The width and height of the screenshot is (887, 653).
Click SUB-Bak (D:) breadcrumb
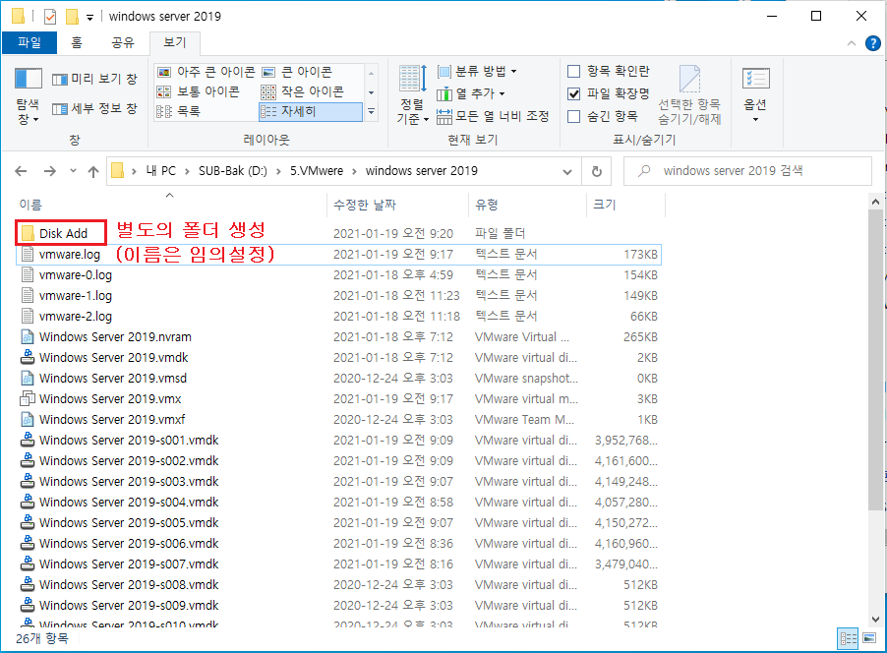click(232, 171)
